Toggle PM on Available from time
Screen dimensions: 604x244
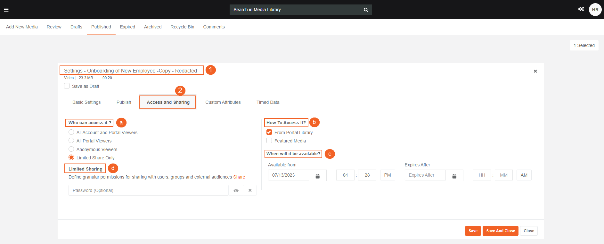388,175
